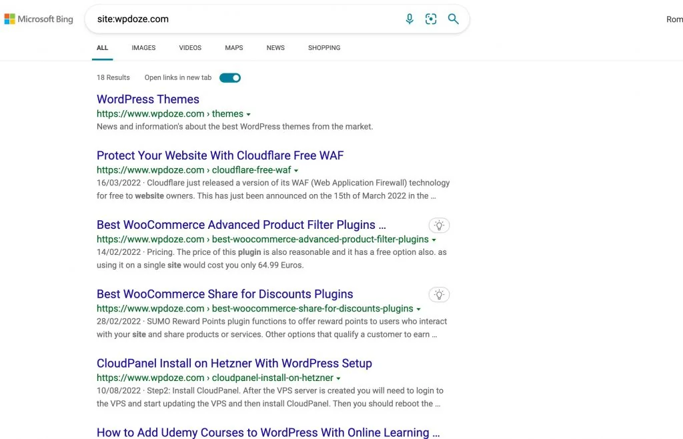Open the Cloudflare Free WAF article link
Image resolution: width=683 pixels, height=439 pixels.
pyautogui.click(x=220, y=155)
